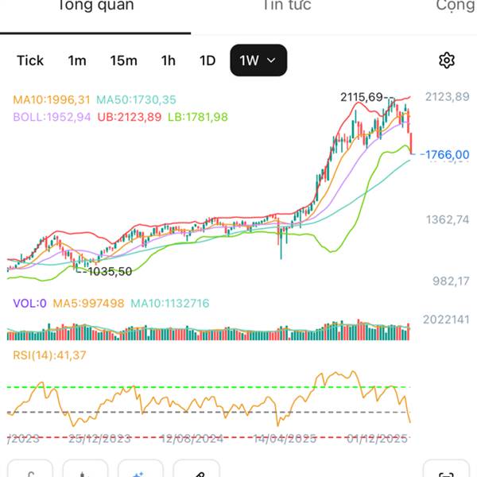Switch to the 1D timeframe

[x=207, y=60]
